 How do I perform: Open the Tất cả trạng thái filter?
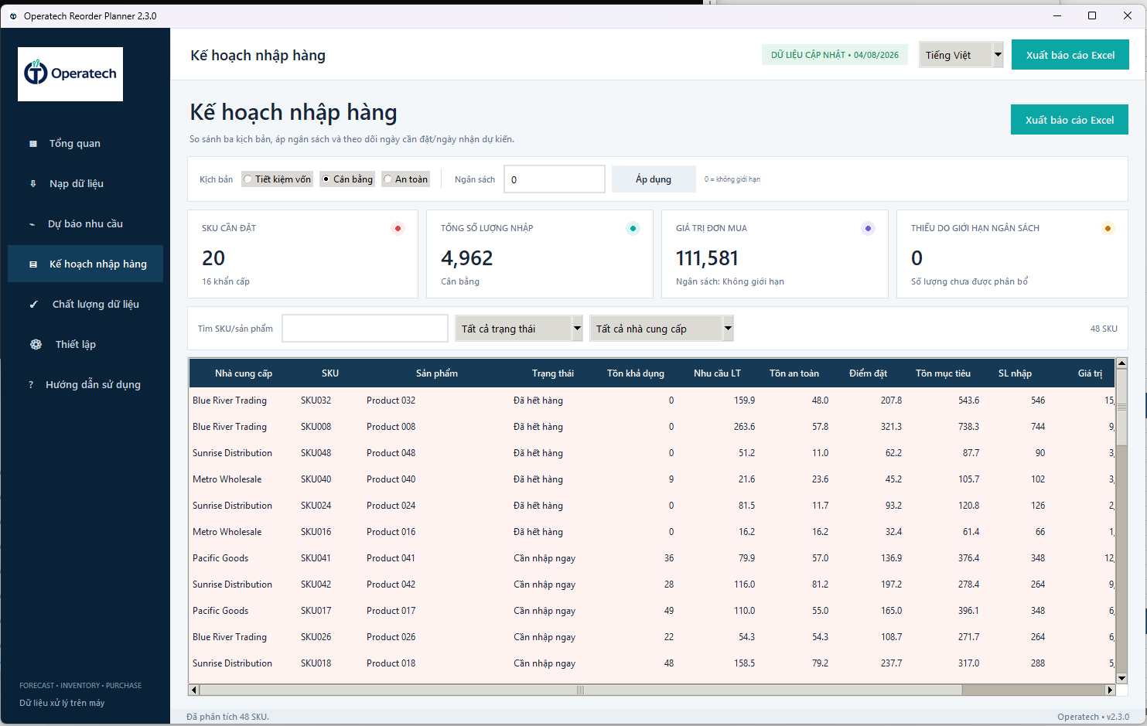(x=518, y=329)
